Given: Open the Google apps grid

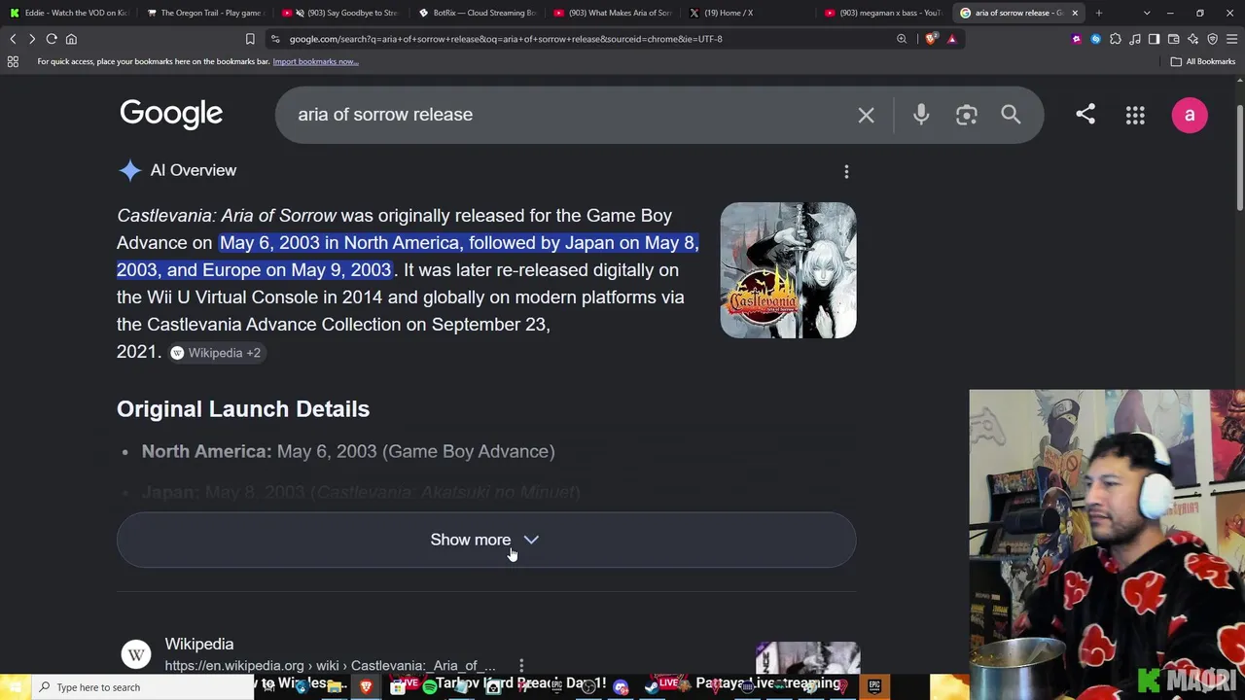Looking at the screenshot, I should click(1135, 116).
